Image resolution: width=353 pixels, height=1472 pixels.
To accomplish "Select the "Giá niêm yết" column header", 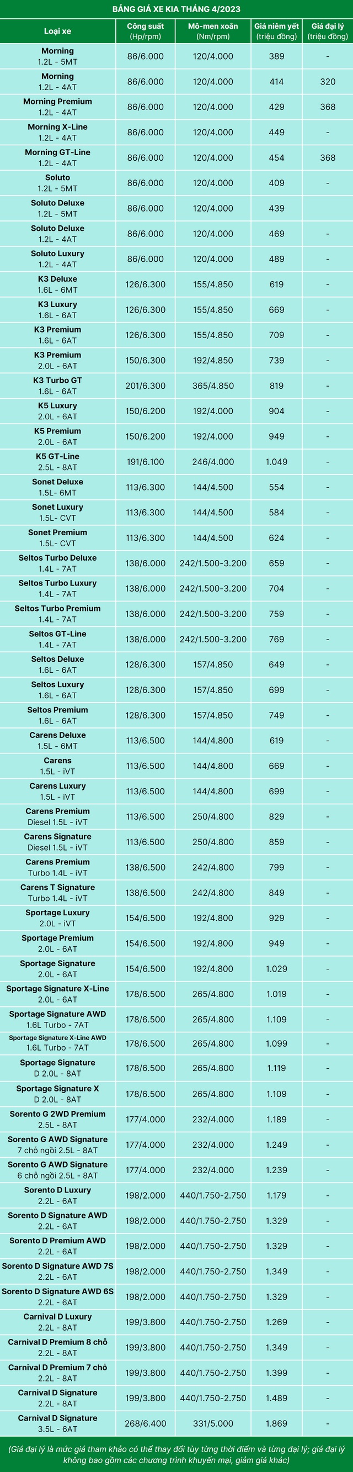I will (x=276, y=31).
